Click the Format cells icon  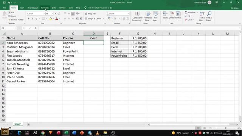pyautogui.click(x=178, y=15)
